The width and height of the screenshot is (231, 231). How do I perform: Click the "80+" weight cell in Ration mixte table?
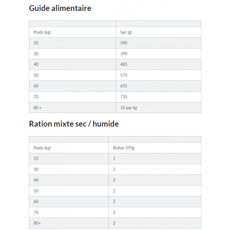click(37, 223)
